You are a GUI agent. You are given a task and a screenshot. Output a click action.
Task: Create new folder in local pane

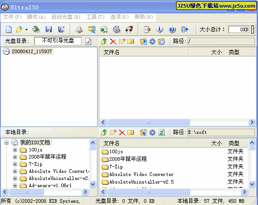[113, 133]
